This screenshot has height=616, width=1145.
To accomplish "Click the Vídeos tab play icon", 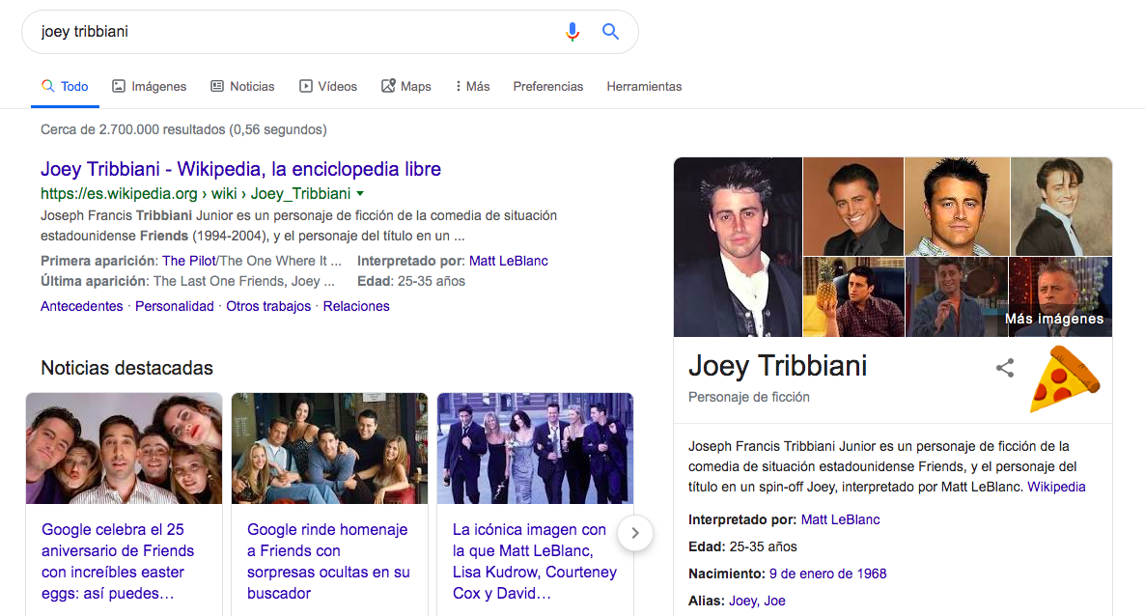I will [306, 86].
